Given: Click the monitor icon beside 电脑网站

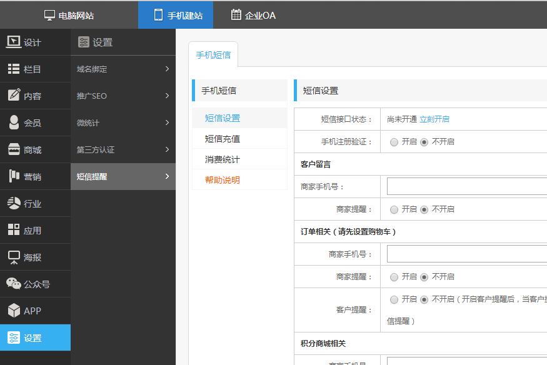Looking at the screenshot, I should click(49, 16).
